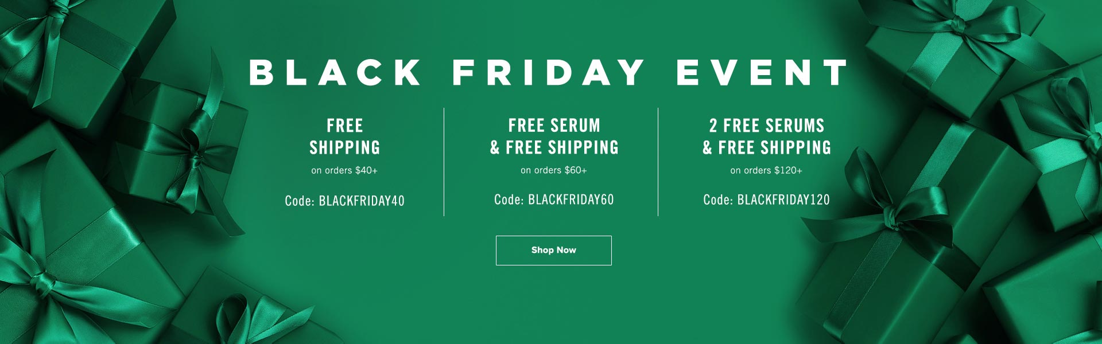Click the word BLACK in the banner heading

336,72
